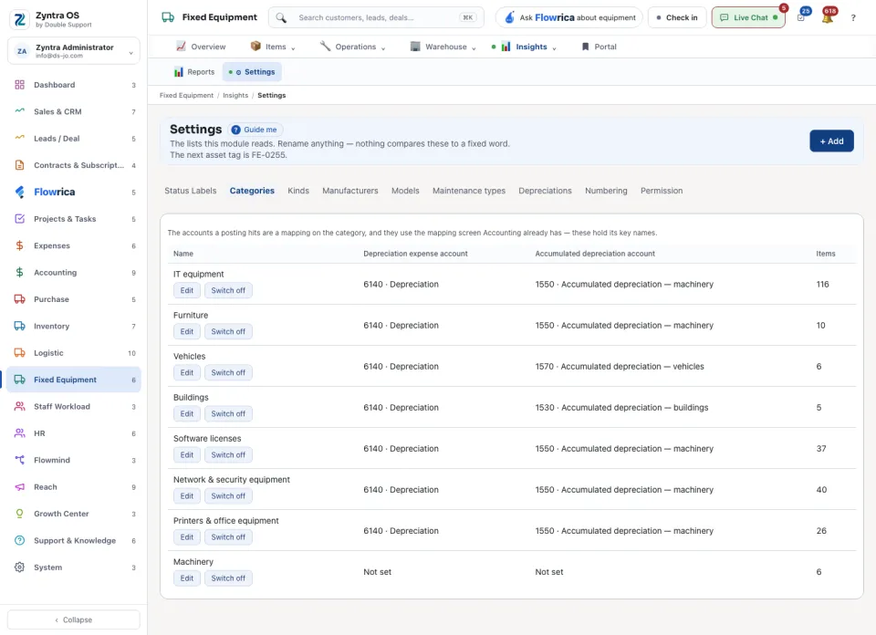Open the question mark help icon

853,18
